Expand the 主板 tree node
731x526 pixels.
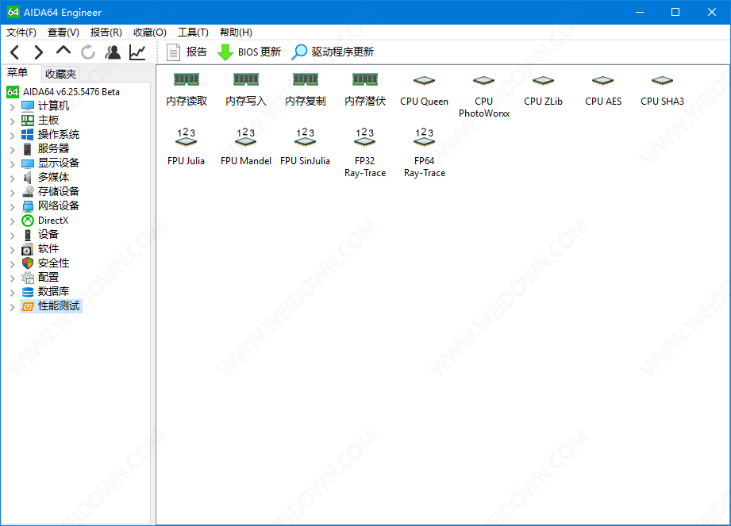(12, 121)
